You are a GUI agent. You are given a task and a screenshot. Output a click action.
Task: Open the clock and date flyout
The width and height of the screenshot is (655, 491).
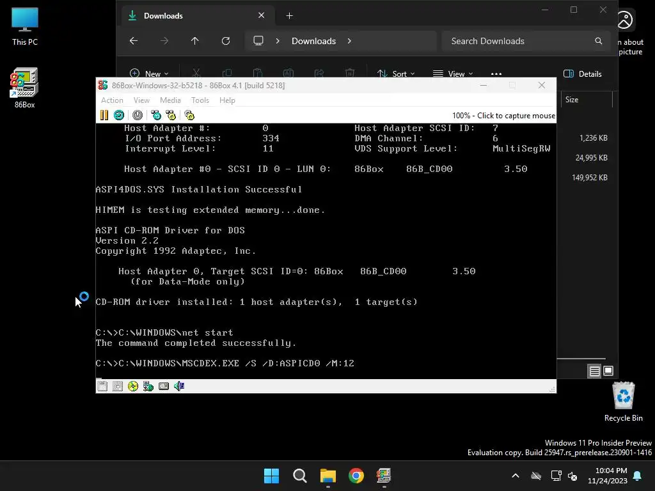[x=608, y=476]
